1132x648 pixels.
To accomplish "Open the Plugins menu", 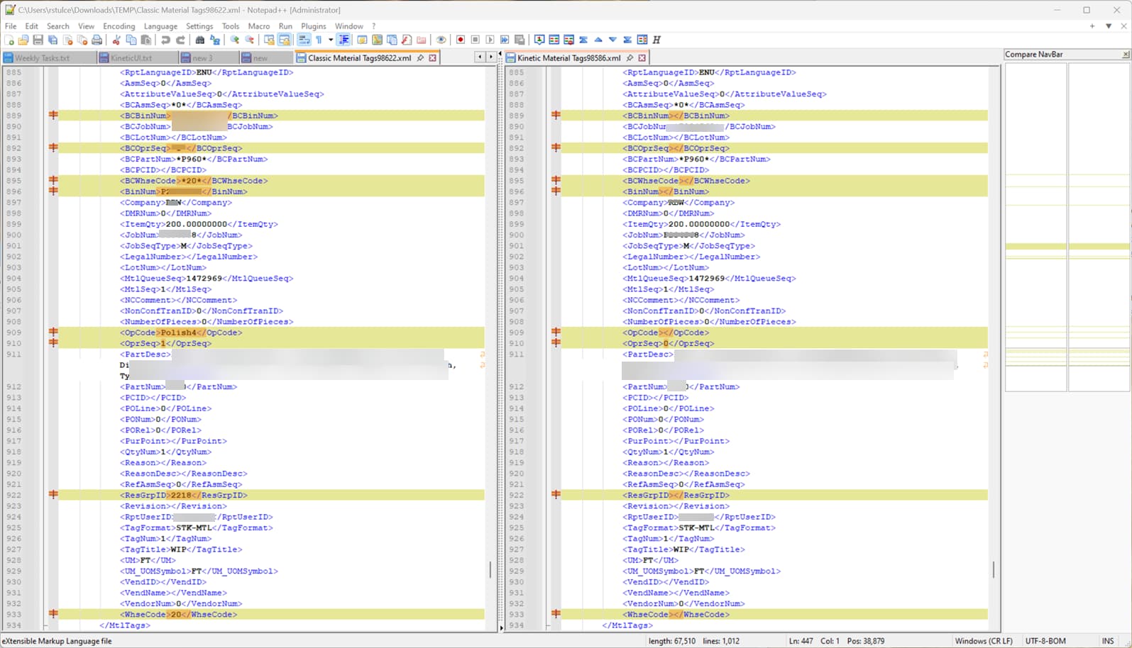I will click(x=313, y=26).
